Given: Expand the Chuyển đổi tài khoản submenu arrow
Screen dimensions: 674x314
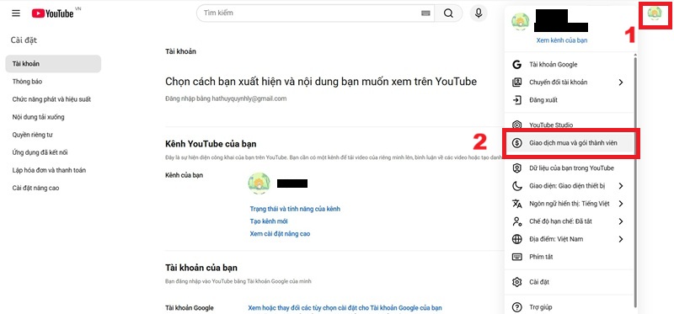Looking at the screenshot, I should (x=621, y=82).
